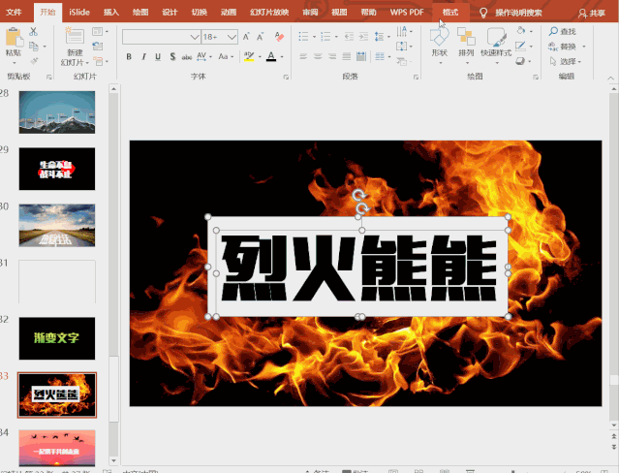Open the paragraph dialog launcher
619x473 pixels.
(x=416, y=77)
